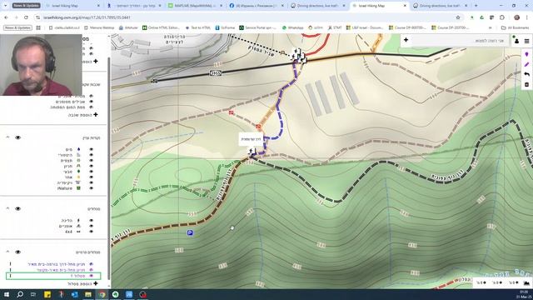Screen dimensions: 533x300
Task: Click the blue parking marker on map
Action: pos(190,232)
